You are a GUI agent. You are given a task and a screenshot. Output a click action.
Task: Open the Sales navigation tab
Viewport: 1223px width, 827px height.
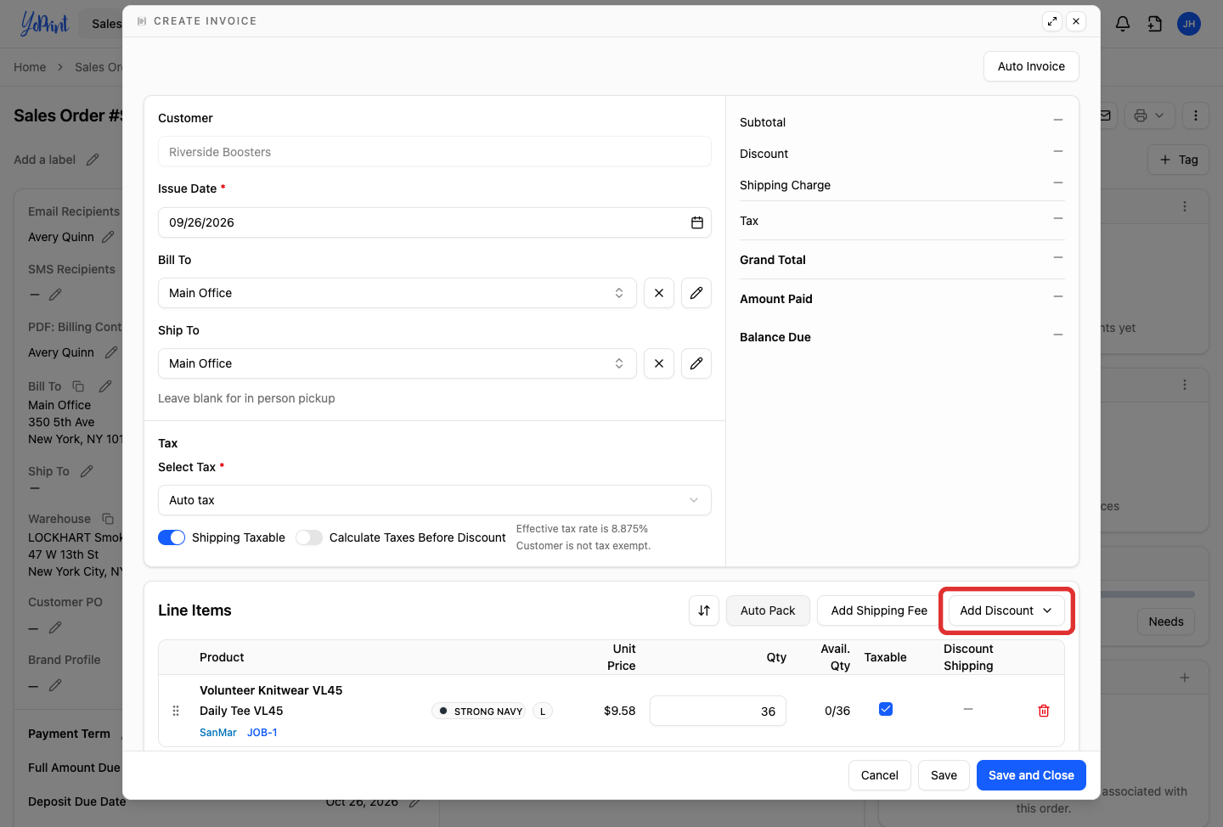(106, 24)
